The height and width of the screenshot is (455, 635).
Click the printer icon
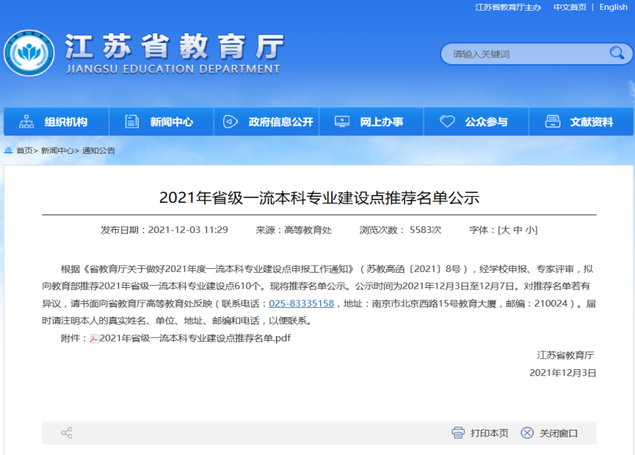point(458,433)
